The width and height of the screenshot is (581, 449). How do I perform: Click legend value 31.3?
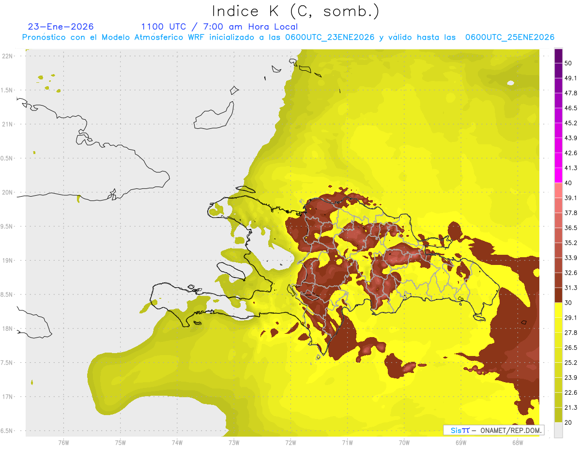coord(571,288)
